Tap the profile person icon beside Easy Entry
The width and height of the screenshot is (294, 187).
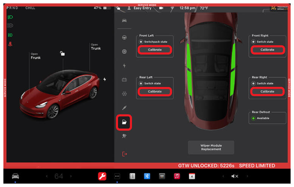pos(129,8)
